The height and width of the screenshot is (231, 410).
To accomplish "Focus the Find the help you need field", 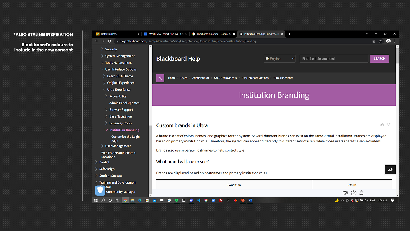I will coord(334,59).
